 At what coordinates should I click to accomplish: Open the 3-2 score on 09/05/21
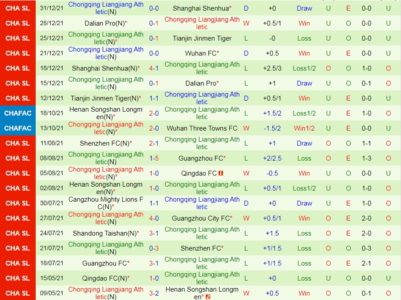[154, 293]
